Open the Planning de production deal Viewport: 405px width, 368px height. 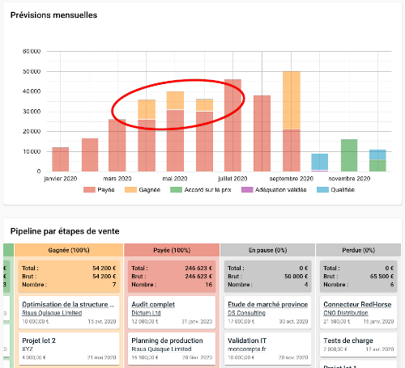click(x=167, y=341)
